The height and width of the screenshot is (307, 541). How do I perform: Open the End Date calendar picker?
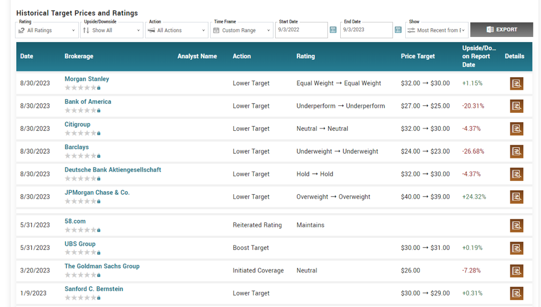click(x=398, y=30)
